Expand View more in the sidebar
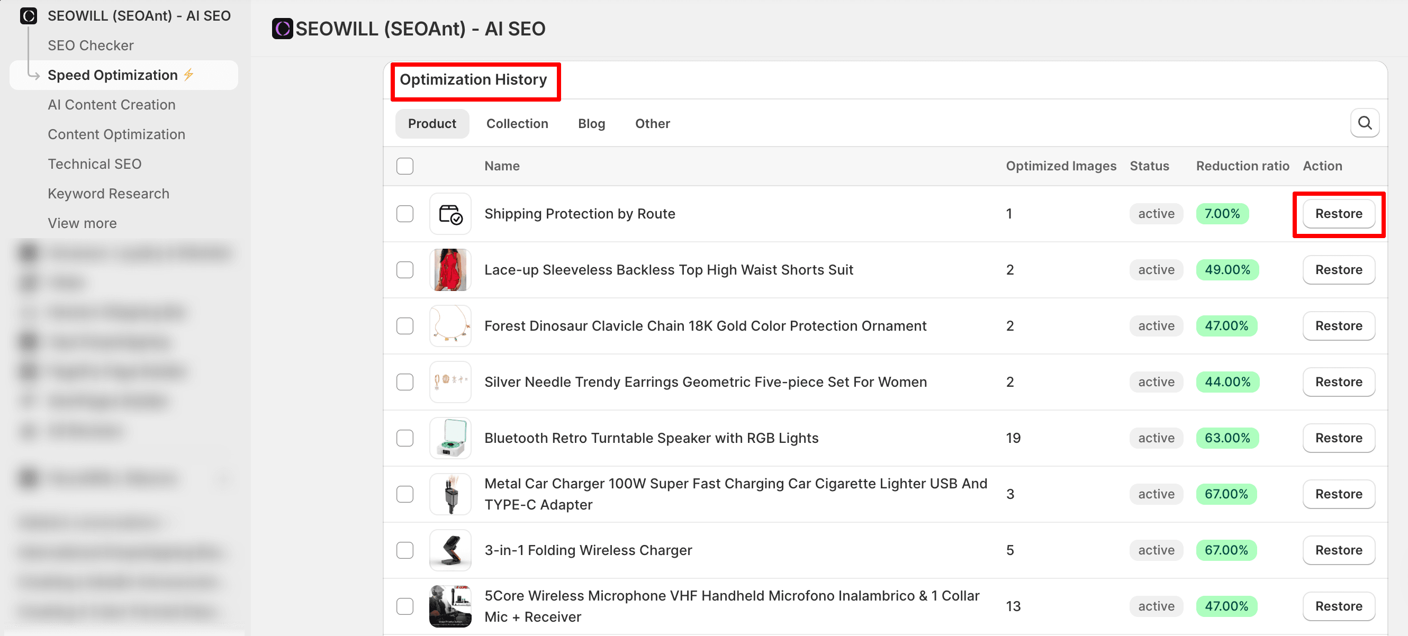1408x636 pixels. (x=82, y=223)
